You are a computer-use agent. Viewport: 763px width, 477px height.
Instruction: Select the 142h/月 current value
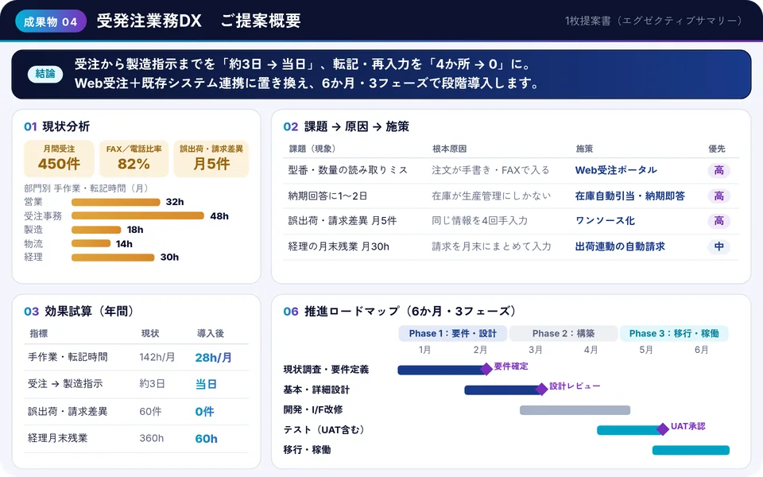coord(157,357)
